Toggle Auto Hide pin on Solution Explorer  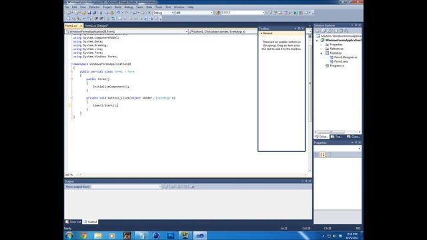356,25
